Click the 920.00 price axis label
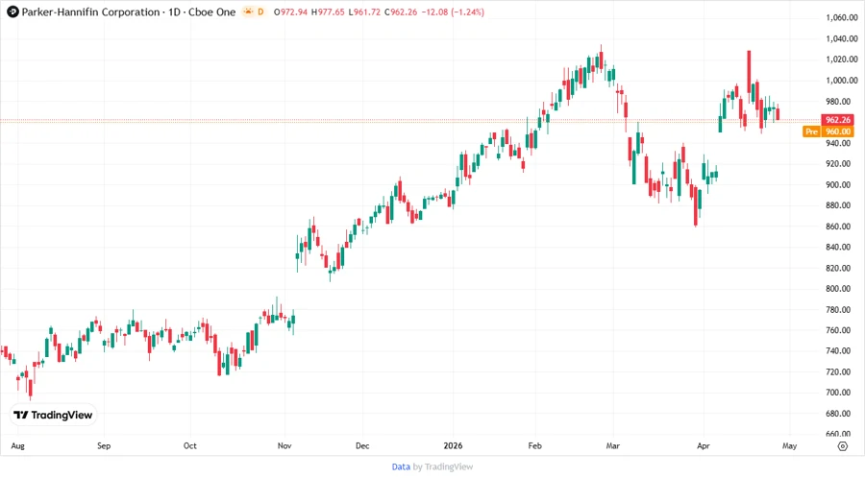The height and width of the screenshot is (478, 865). pos(838,163)
